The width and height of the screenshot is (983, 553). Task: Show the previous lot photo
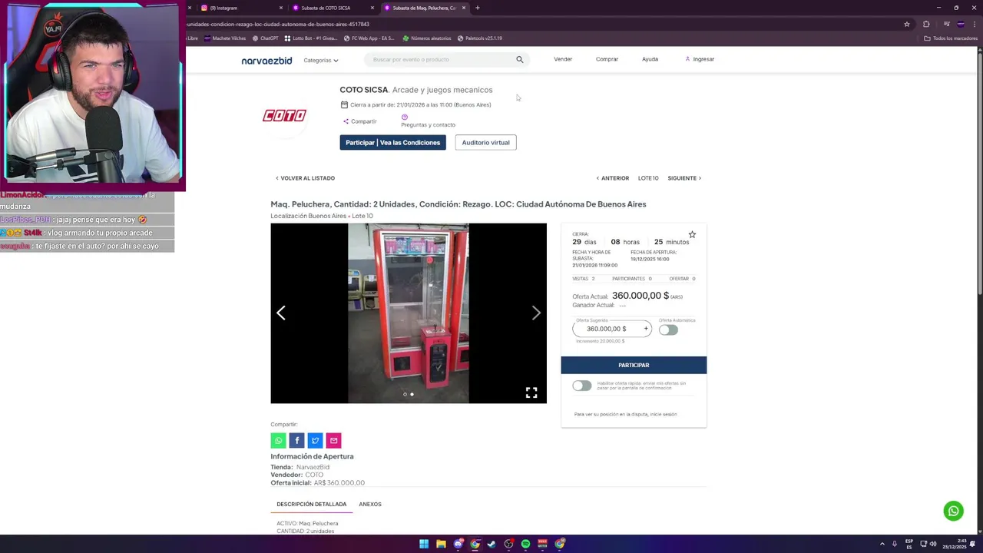tap(281, 313)
